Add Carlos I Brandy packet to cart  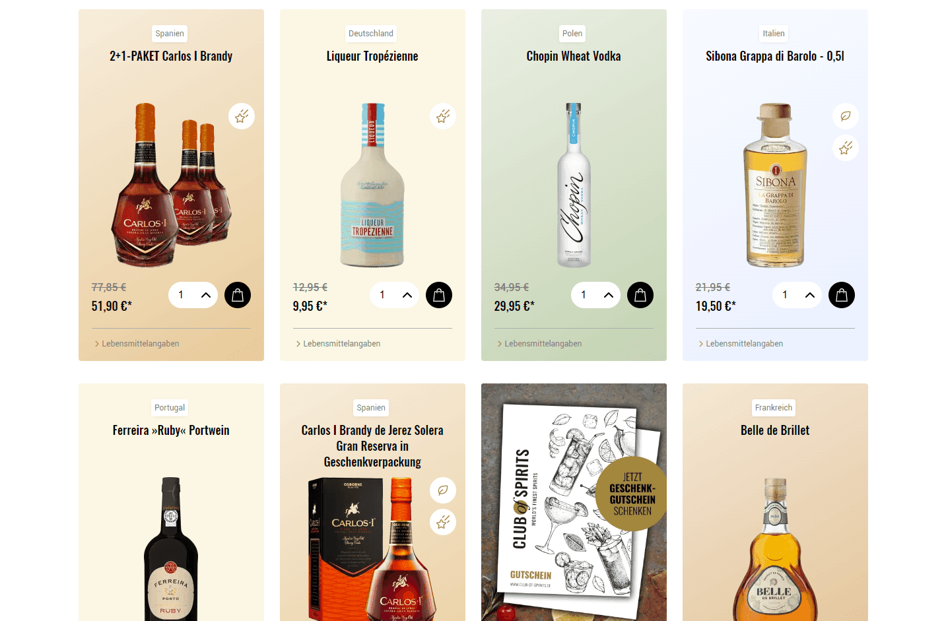point(238,295)
